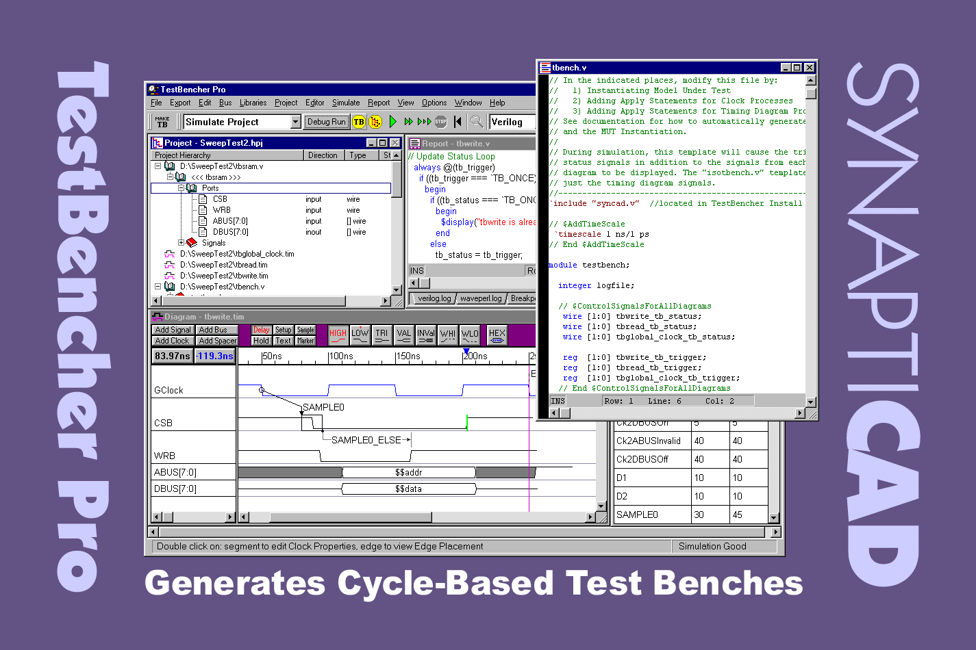Toggle the Hold mode button
The image size is (976, 650).
[262, 341]
